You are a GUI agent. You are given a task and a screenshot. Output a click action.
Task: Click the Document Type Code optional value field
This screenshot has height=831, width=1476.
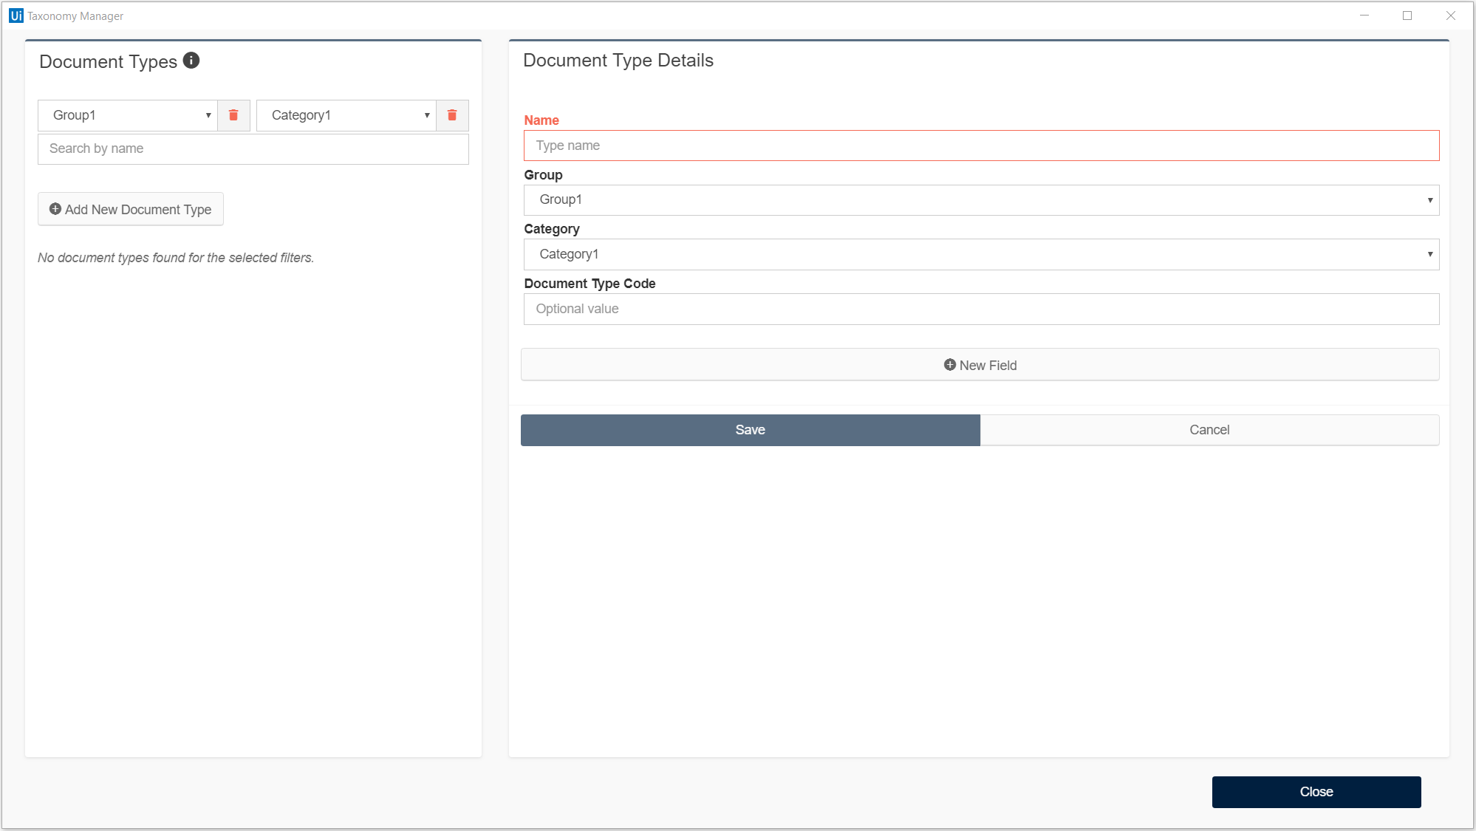click(981, 309)
